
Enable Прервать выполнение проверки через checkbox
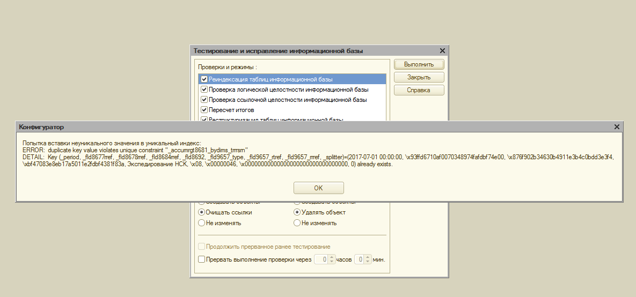tap(202, 259)
